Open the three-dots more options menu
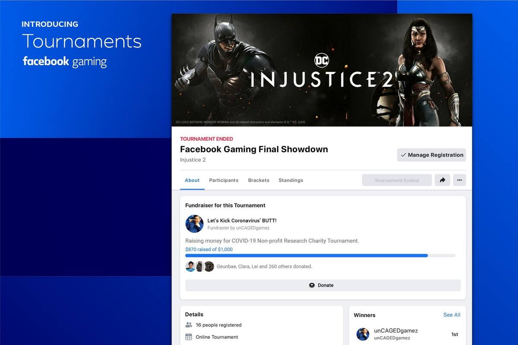This screenshot has width=518, height=345. pos(459,180)
